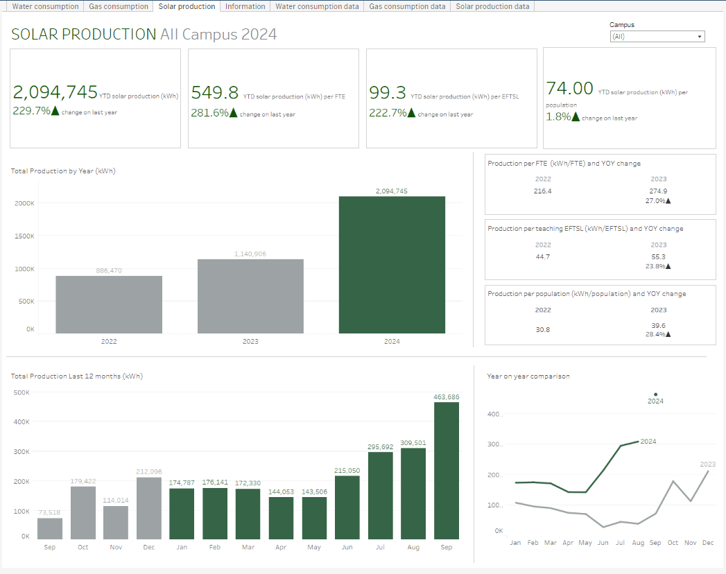The image size is (726, 574).
Task: Click the 2,094,745 YTD solar production figure
Action: click(55, 92)
